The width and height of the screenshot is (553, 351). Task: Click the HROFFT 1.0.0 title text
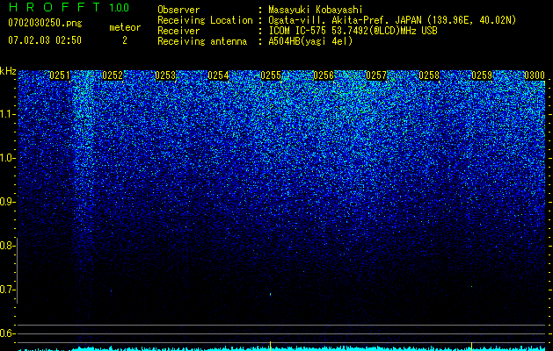pyautogui.click(x=69, y=7)
